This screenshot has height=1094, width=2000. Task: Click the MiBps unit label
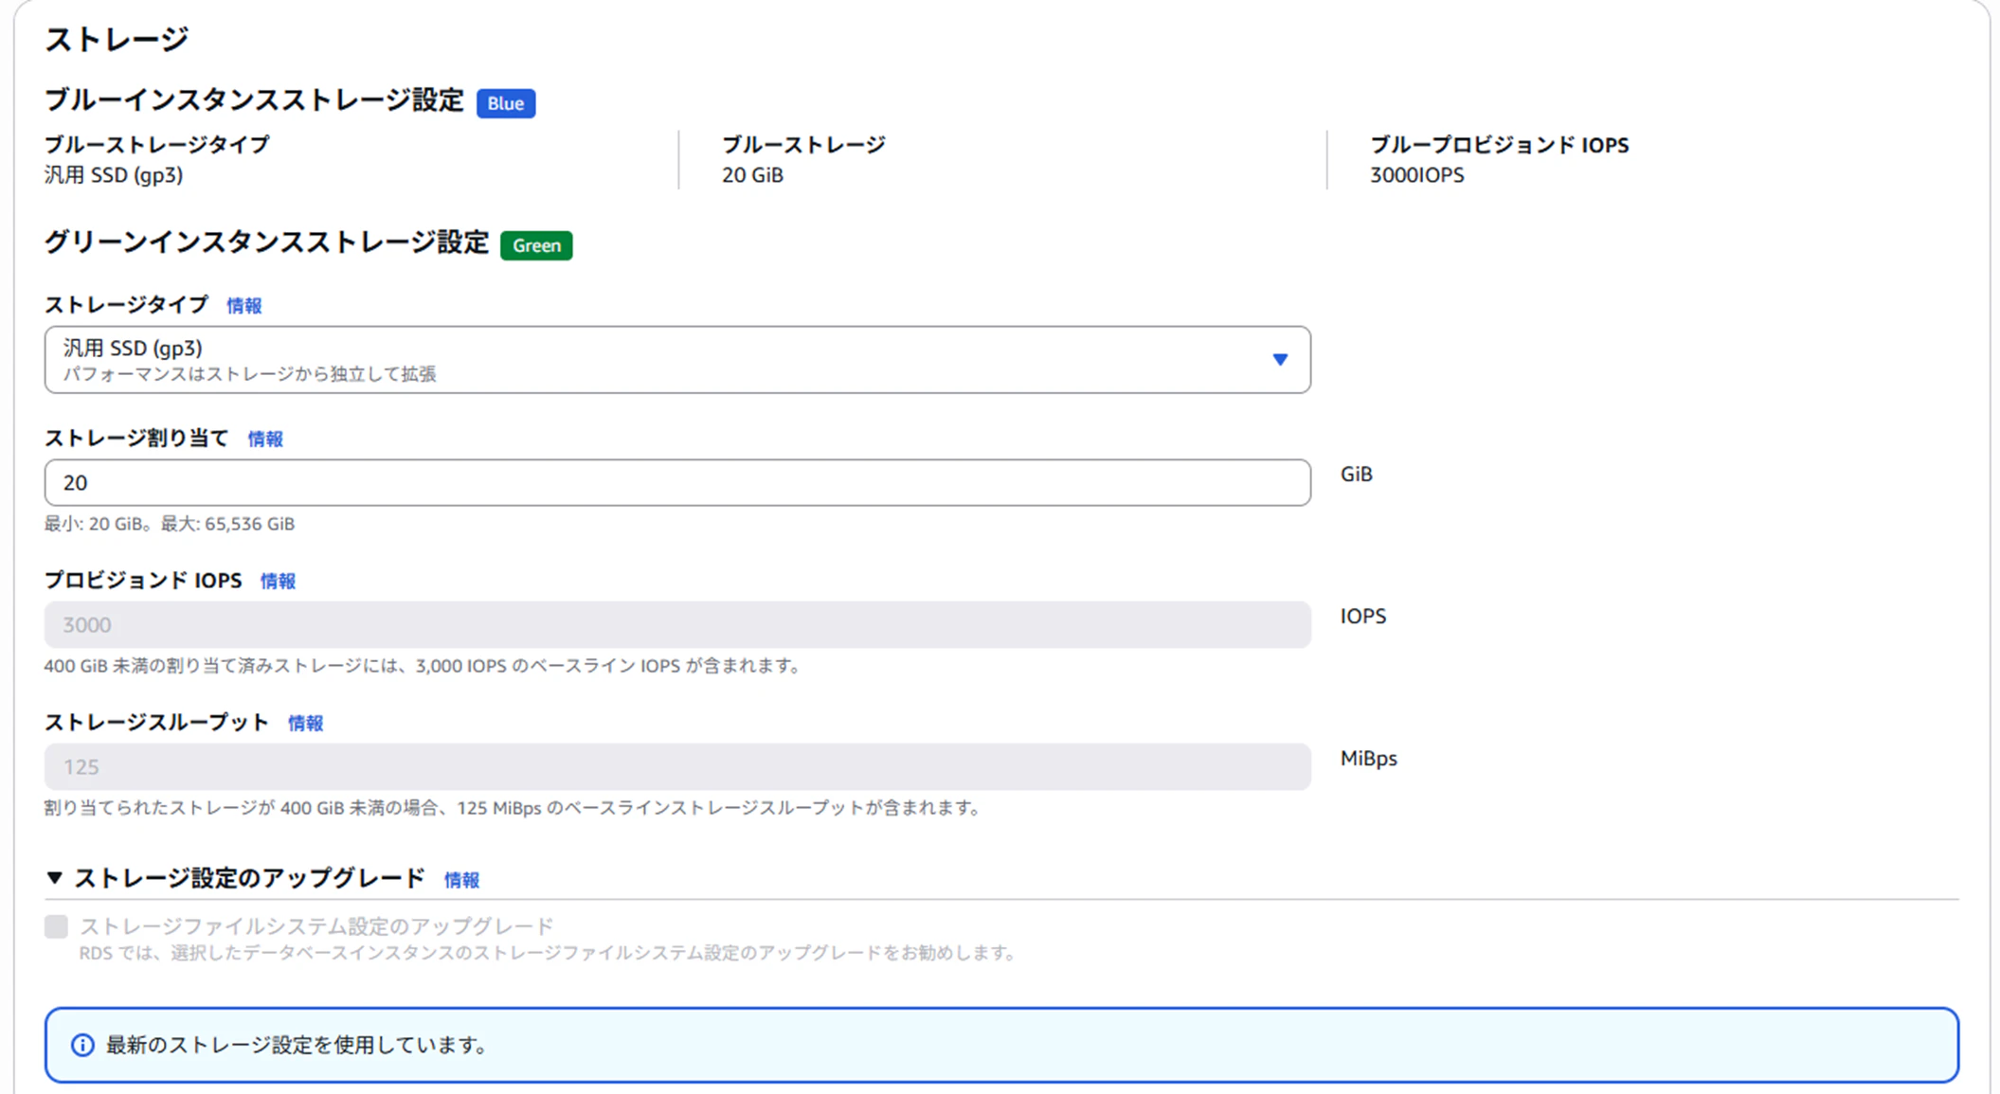tap(1368, 759)
